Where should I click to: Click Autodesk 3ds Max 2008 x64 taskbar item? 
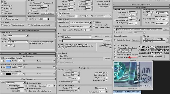click(x=127, y=92)
